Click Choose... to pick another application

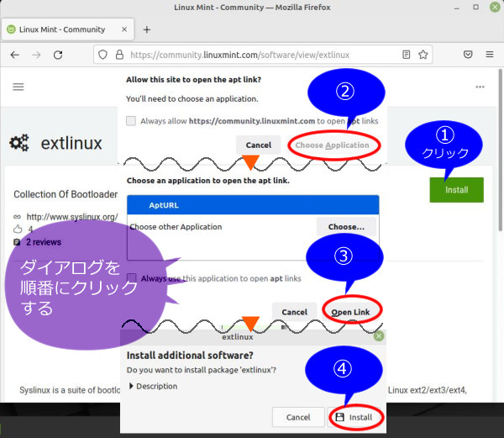click(x=346, y=227)
